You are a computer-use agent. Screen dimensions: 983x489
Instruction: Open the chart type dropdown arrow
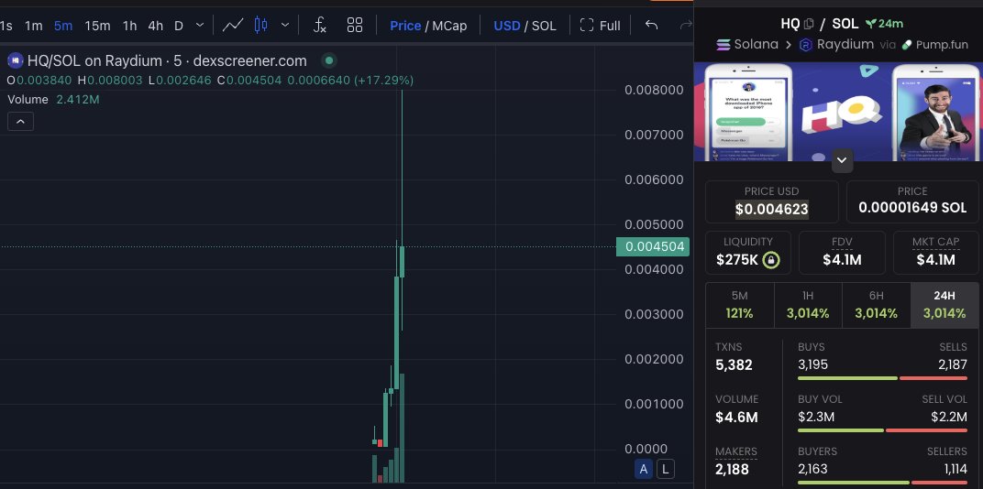click(284, 25)
